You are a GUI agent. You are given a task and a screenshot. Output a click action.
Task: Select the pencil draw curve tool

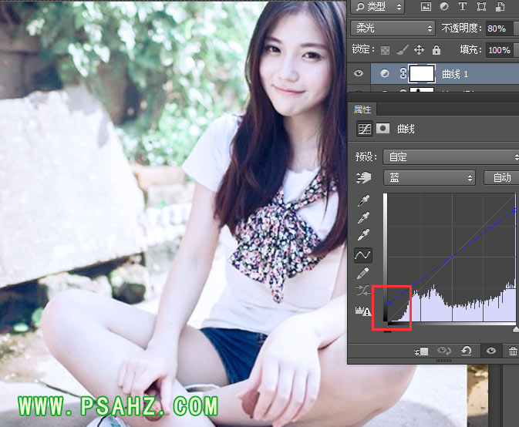(363, 273)
